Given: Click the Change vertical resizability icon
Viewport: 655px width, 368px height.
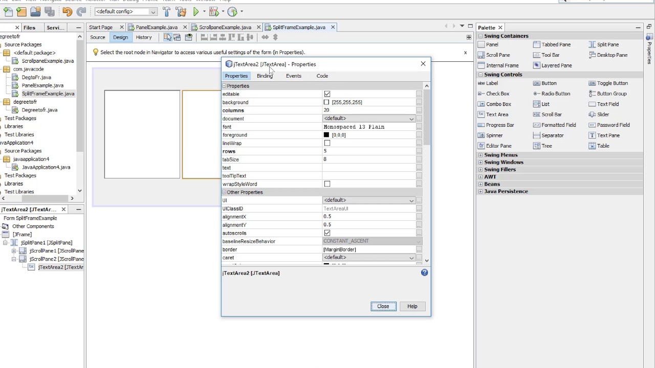Looking at the screenshot, I should (x=275, y=37).
